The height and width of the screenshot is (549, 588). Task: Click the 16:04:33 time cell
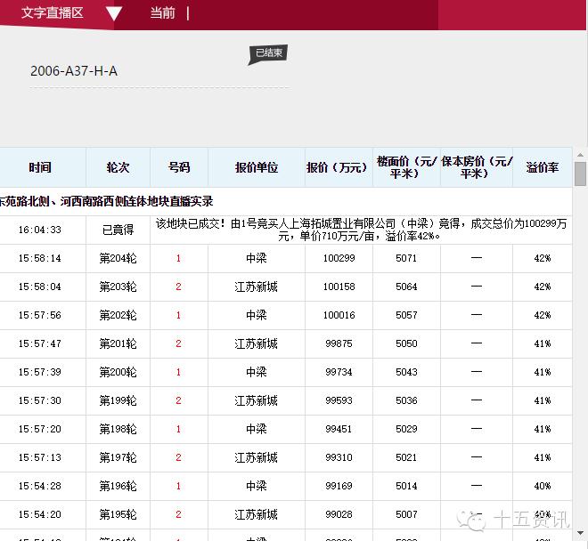tap(40, 230)
